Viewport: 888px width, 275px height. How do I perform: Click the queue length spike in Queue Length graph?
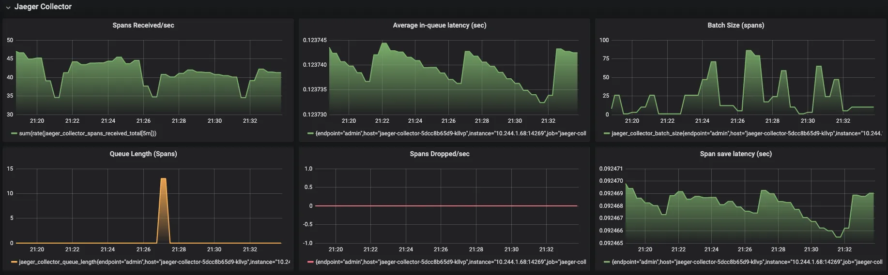163,210
